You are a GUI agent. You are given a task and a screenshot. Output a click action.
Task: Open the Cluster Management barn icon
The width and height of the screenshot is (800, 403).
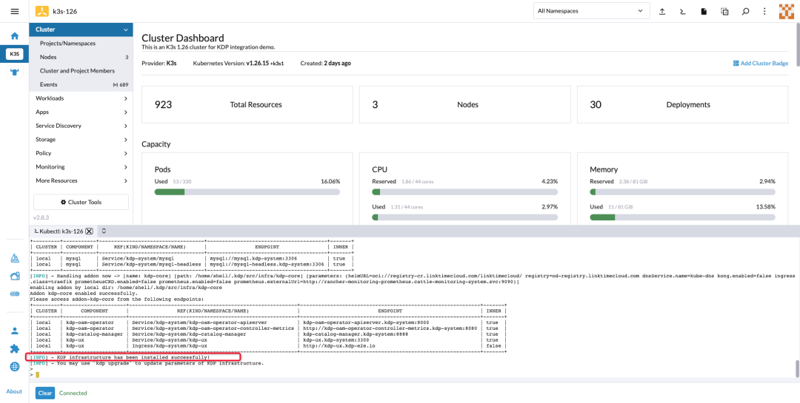click(x=15, y=276)
